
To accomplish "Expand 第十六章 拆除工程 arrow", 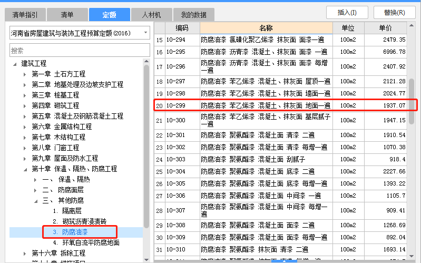I will (25, 254).
